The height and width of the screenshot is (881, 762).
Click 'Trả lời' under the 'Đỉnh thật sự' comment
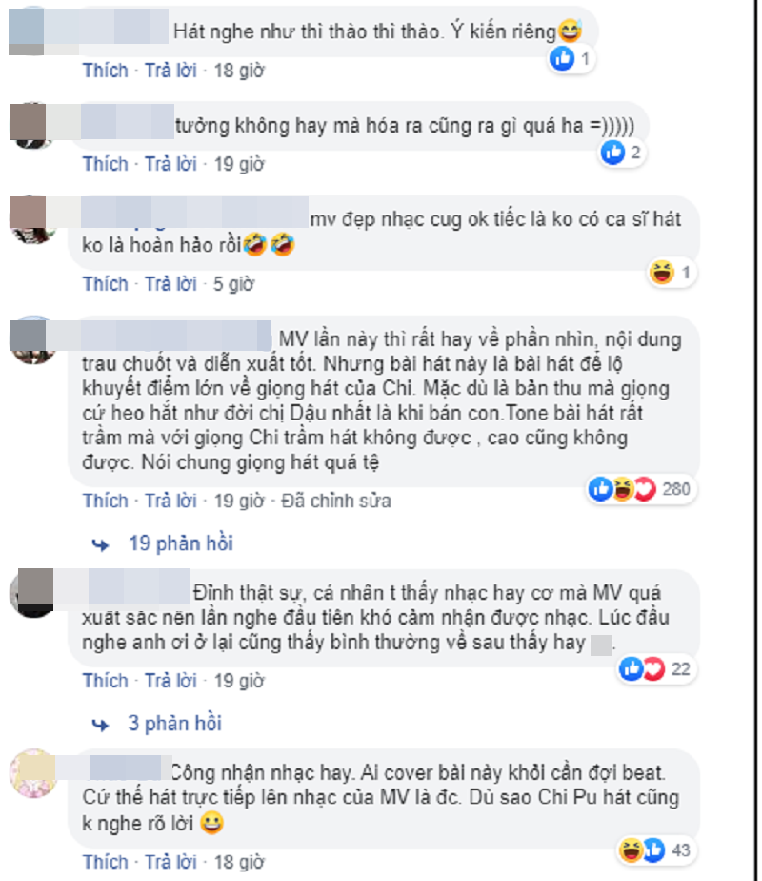coord(170,681)
